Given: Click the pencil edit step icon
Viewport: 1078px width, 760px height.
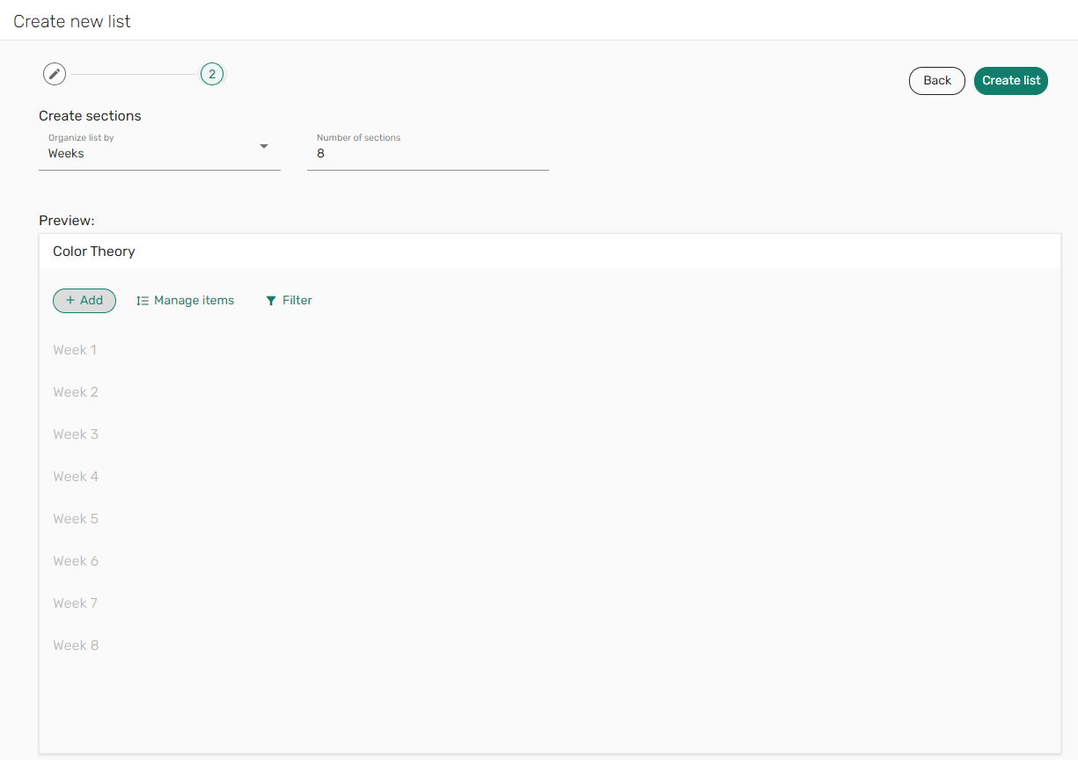Looking at the screenshot, I should pyautogui.click(x=55, y=74).
